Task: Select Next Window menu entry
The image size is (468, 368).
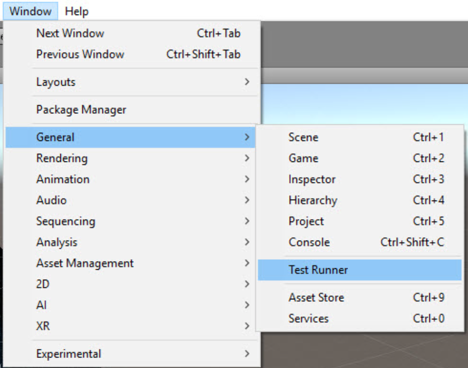Action: (70, 34)
